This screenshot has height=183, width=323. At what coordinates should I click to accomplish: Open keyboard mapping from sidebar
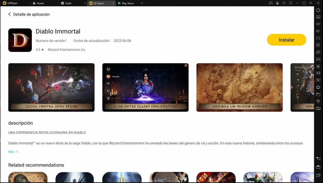coord(318,17)
